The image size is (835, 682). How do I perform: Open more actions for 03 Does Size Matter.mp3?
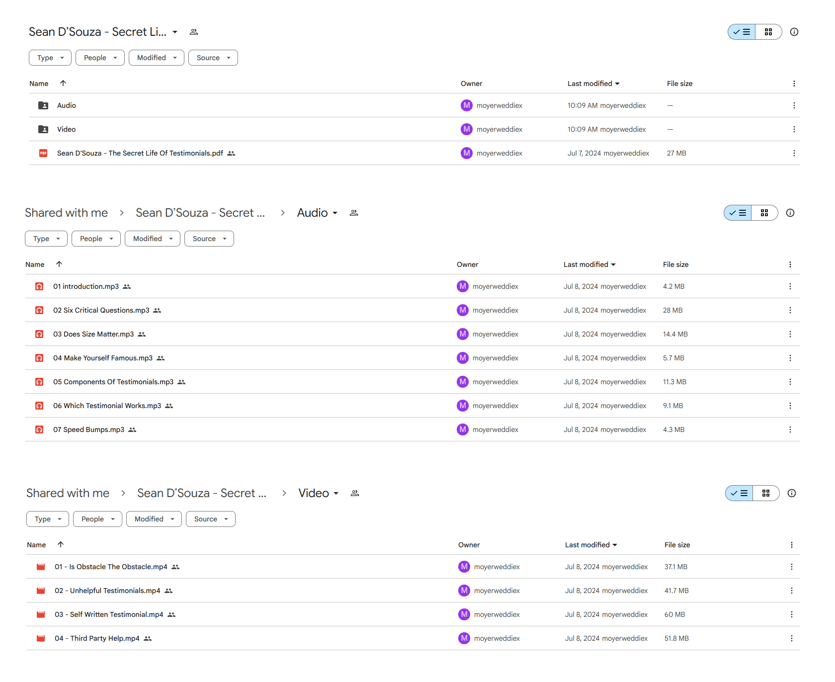point(790,334)
